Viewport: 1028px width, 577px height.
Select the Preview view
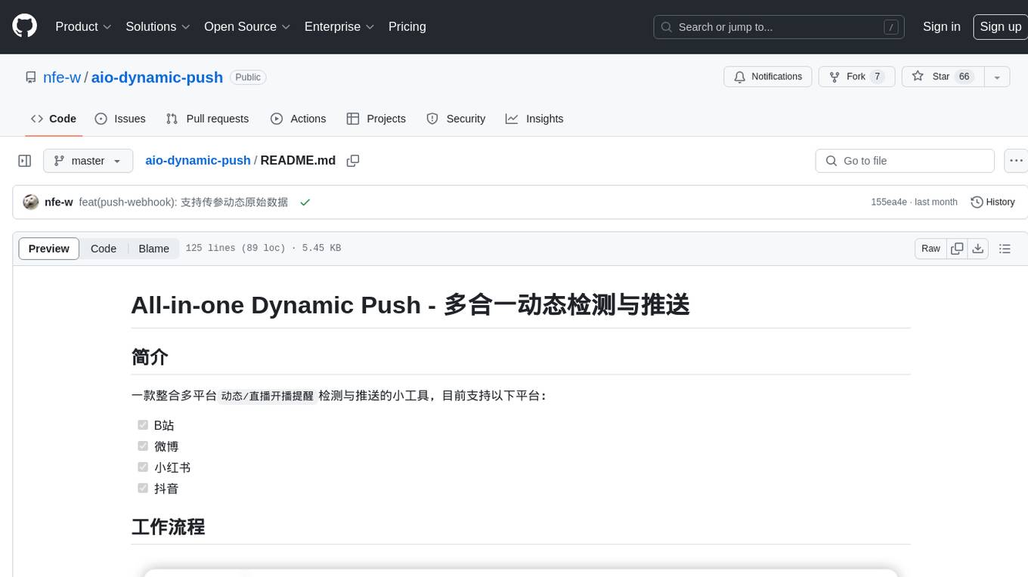pyautogui.click(x=49, y=248)
